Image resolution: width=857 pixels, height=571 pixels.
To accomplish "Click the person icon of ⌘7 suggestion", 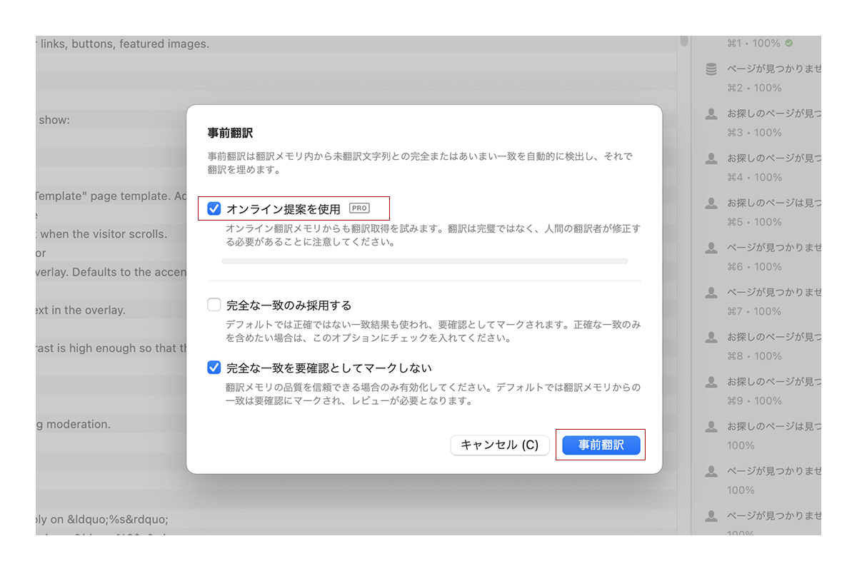I will [711, 293].
